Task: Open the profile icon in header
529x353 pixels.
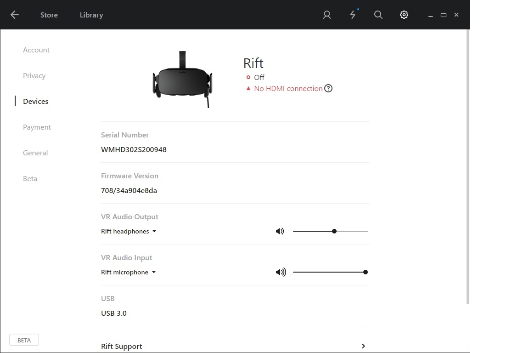Action: (326, 15)
